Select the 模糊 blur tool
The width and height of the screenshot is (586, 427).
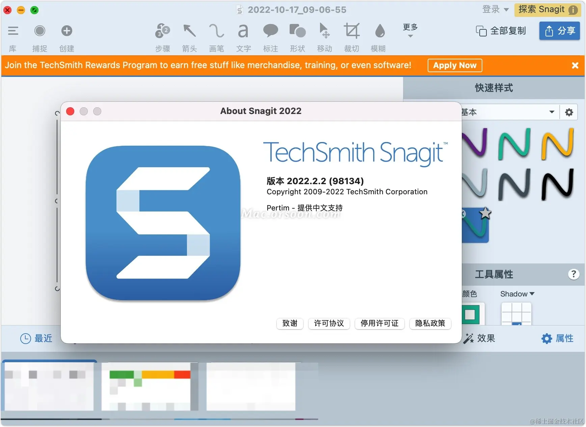[380, 31]
